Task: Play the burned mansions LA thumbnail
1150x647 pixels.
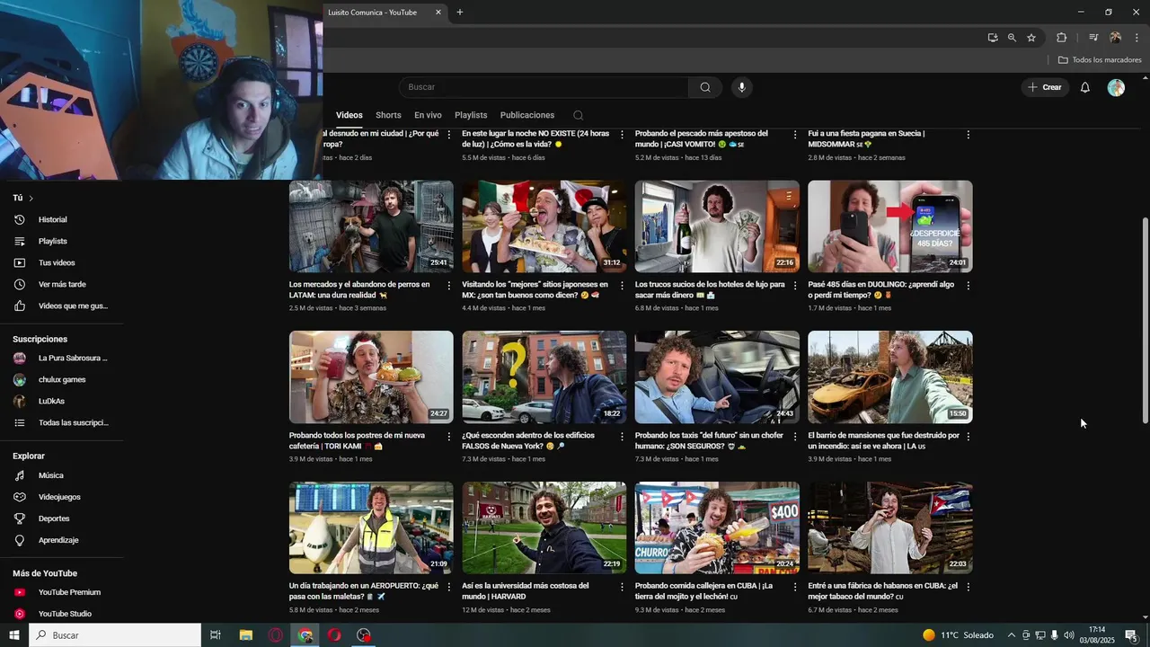Action: (x=889, y=377)
